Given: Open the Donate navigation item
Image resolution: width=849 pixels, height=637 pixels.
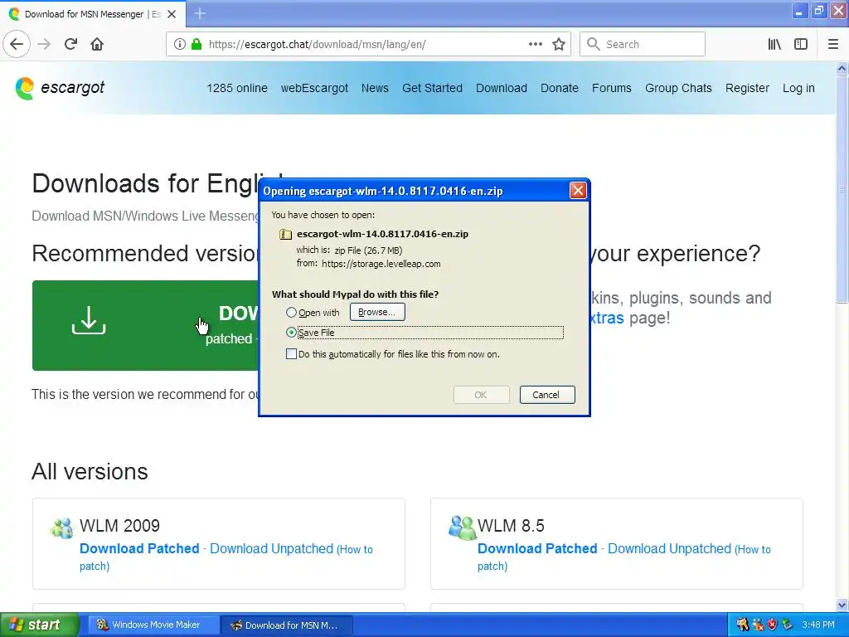Looking at the screenshot, I should [560, 88].
